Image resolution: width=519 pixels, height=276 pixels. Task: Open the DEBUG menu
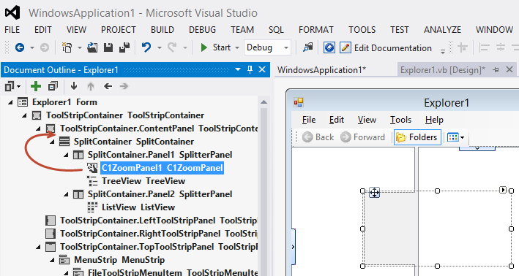(202, 30)
